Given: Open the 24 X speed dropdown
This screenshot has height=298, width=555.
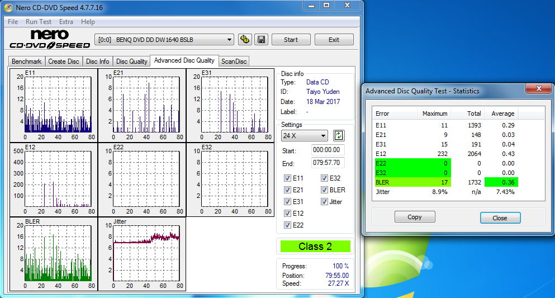Looking at the screenshot, I should [x=305, y=135].
